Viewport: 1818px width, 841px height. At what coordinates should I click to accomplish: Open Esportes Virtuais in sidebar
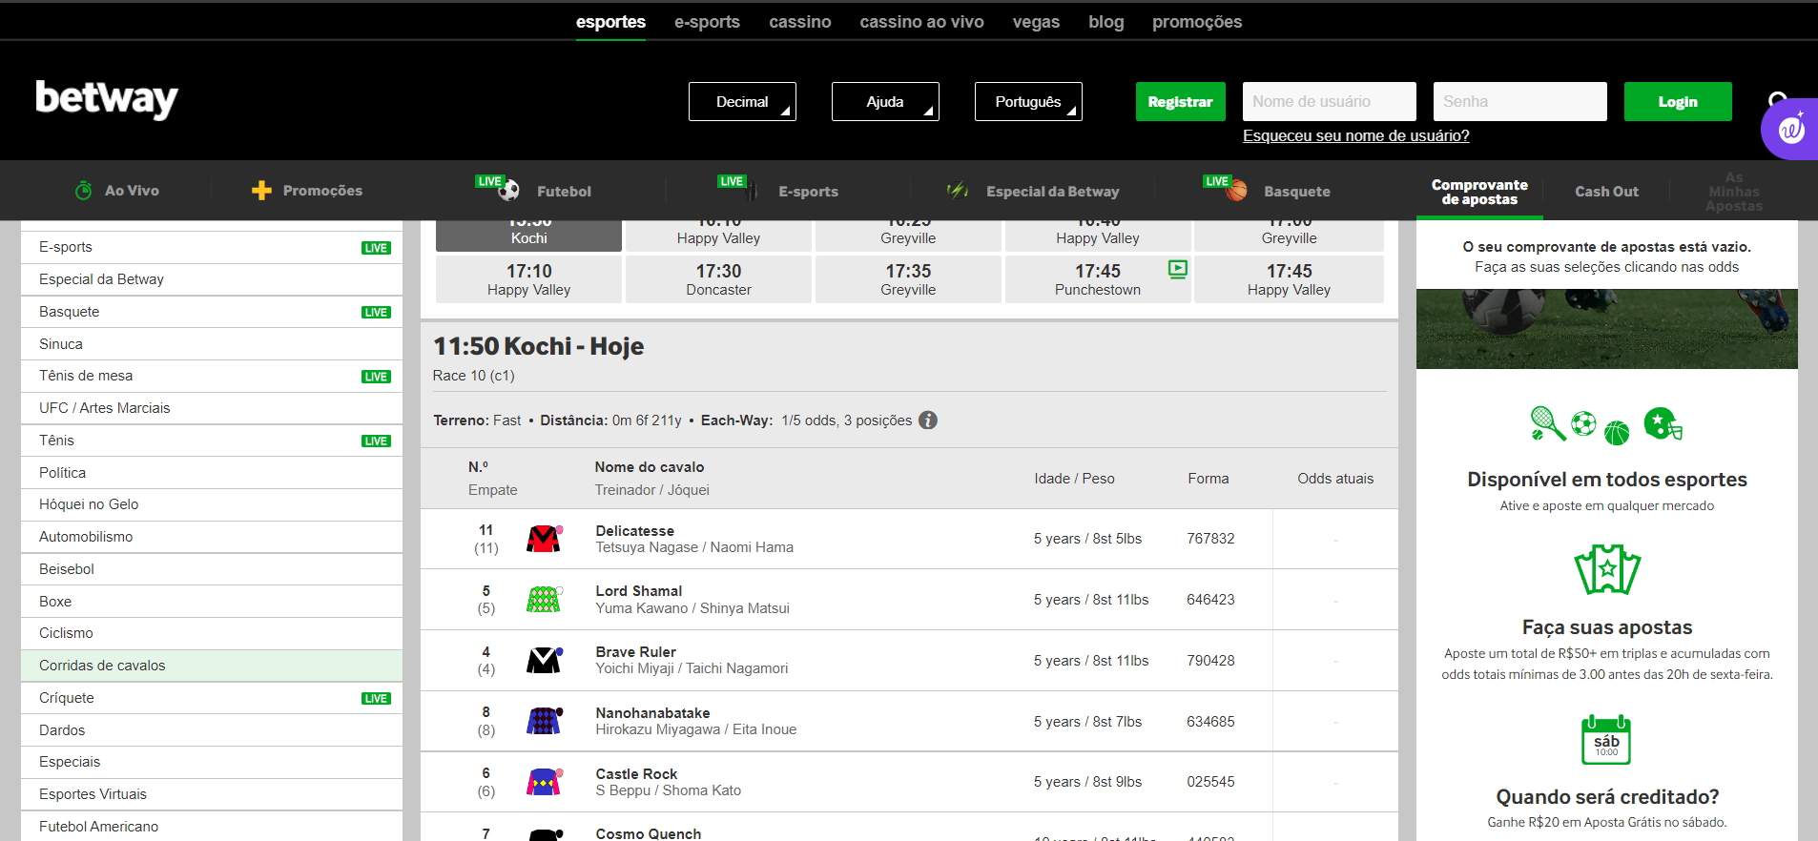[212, 794]
